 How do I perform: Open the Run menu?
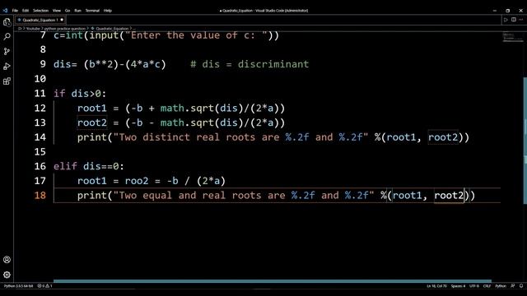click(x=77, y=11)
